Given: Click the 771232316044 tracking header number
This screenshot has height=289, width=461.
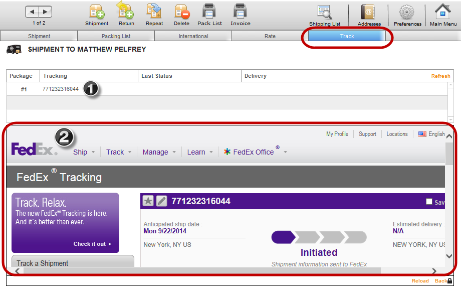Looking at the screenshot, I should pos(201,201).
